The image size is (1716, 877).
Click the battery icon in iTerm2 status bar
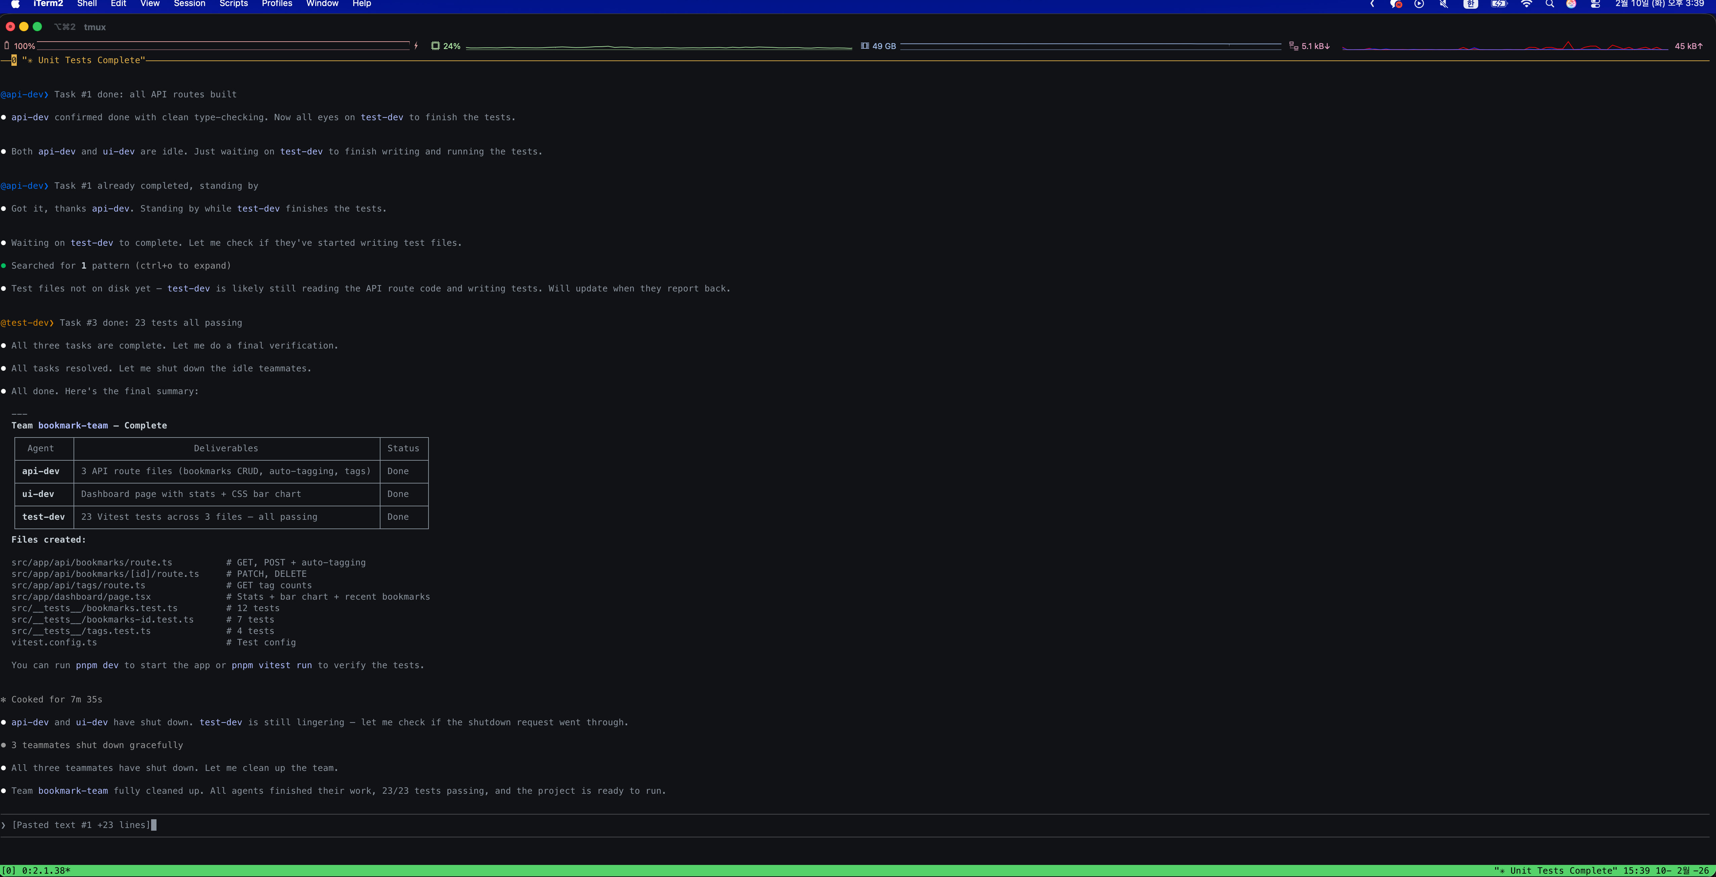[x=7, y=46]
